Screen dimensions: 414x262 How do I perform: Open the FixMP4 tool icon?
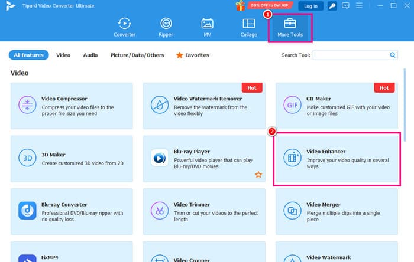click(x=27, y=258)
